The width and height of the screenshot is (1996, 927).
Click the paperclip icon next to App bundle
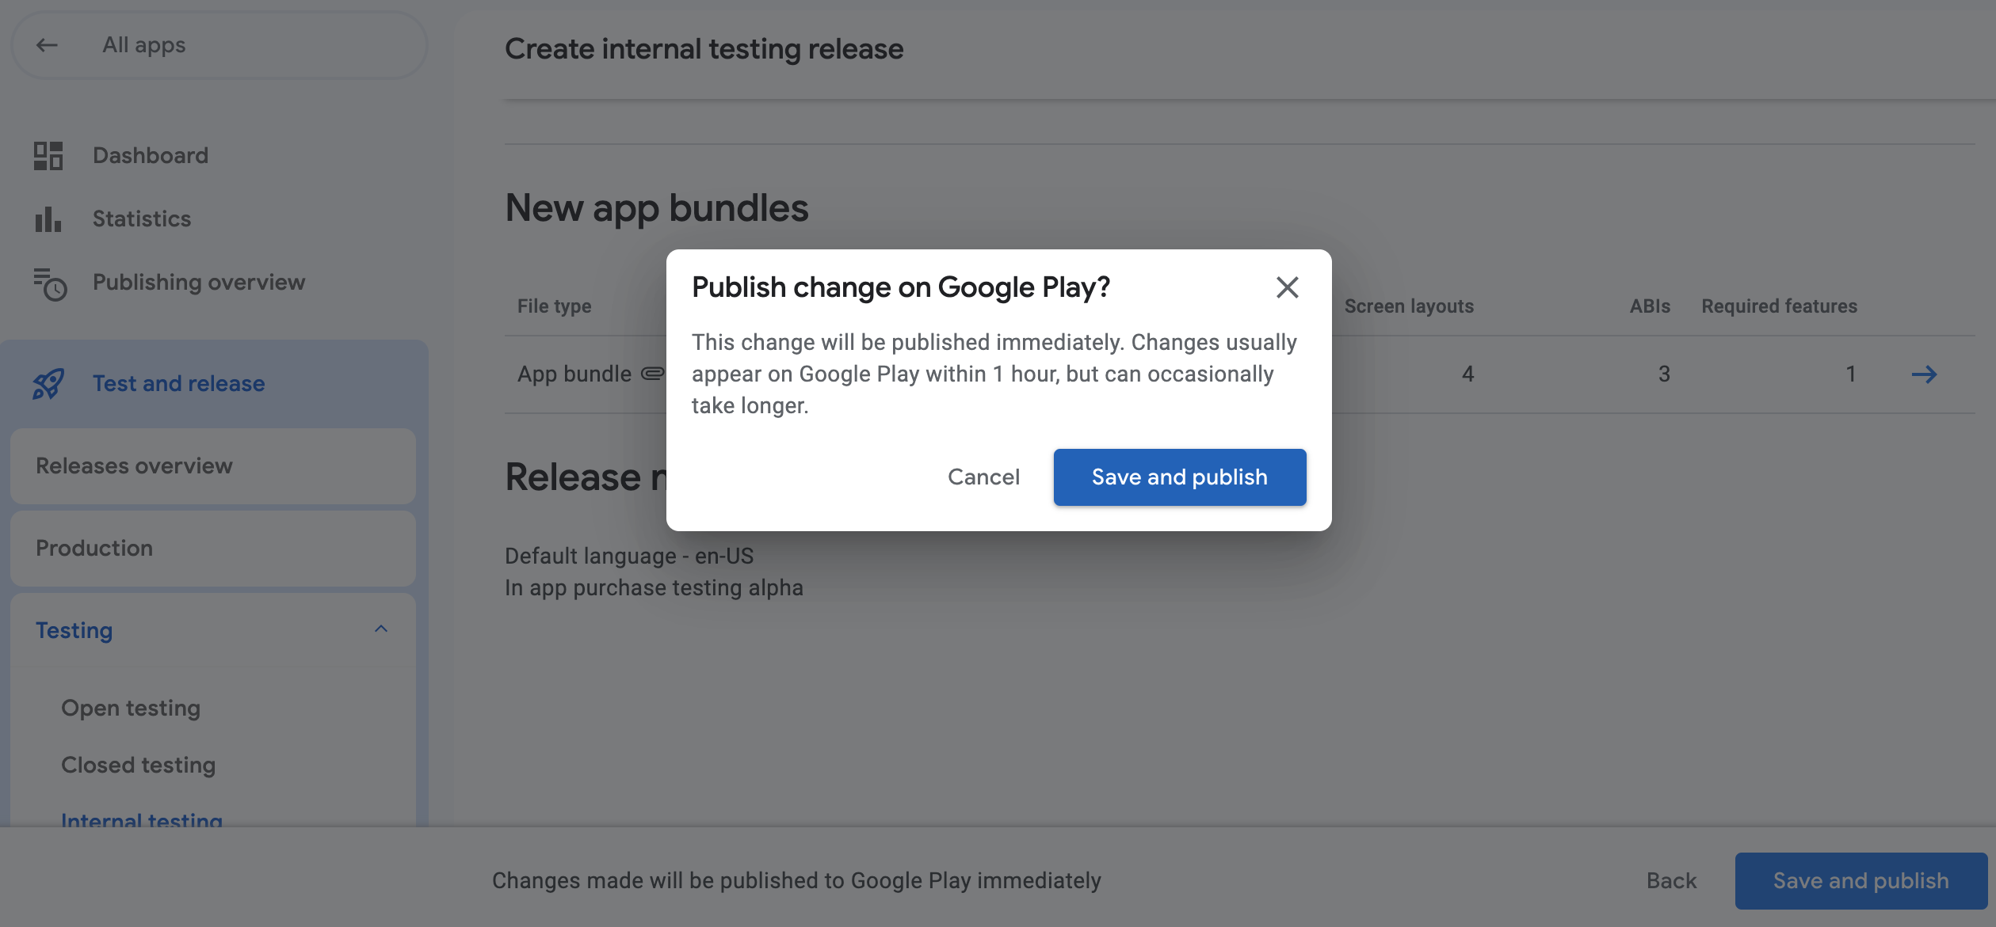coord(652,374)
